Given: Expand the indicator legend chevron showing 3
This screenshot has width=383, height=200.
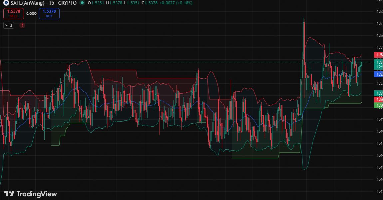Looking at the screenshot, I should [x=9, y=25].
